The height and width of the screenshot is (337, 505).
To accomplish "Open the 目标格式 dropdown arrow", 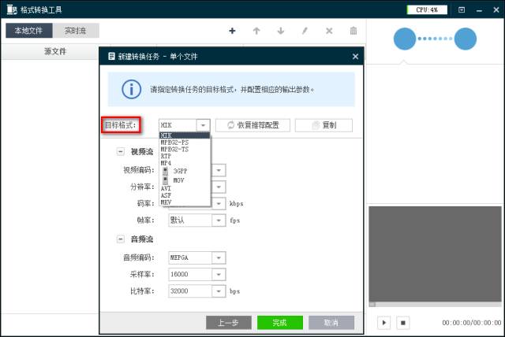I will point(203,125).
